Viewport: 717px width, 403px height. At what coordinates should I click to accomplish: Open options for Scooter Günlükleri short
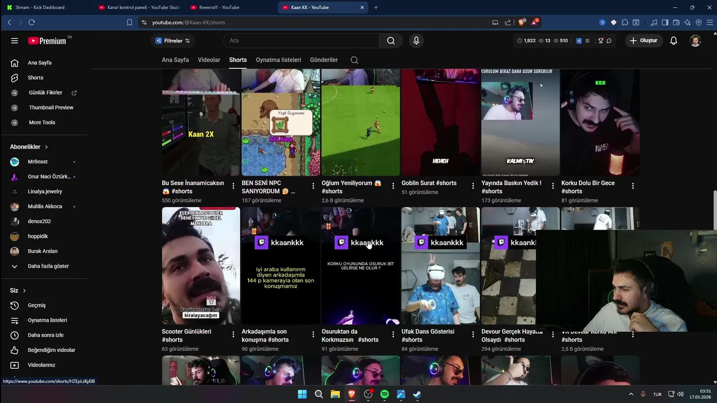point(234,334)
